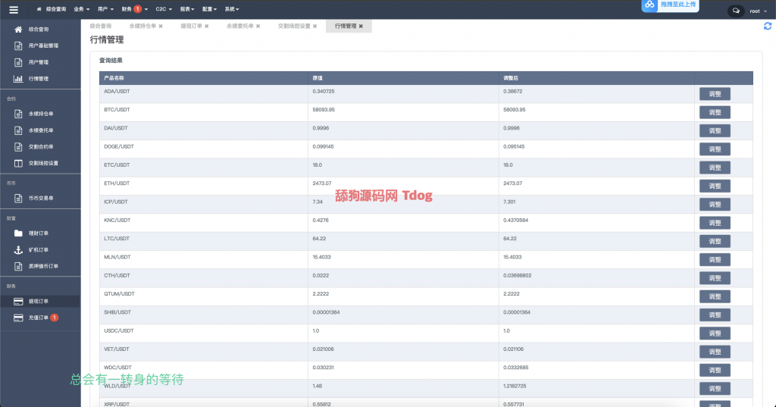Click 调整 button for BTC/USDT
This screenshot has width=776, height=407.
pos(715,112)
